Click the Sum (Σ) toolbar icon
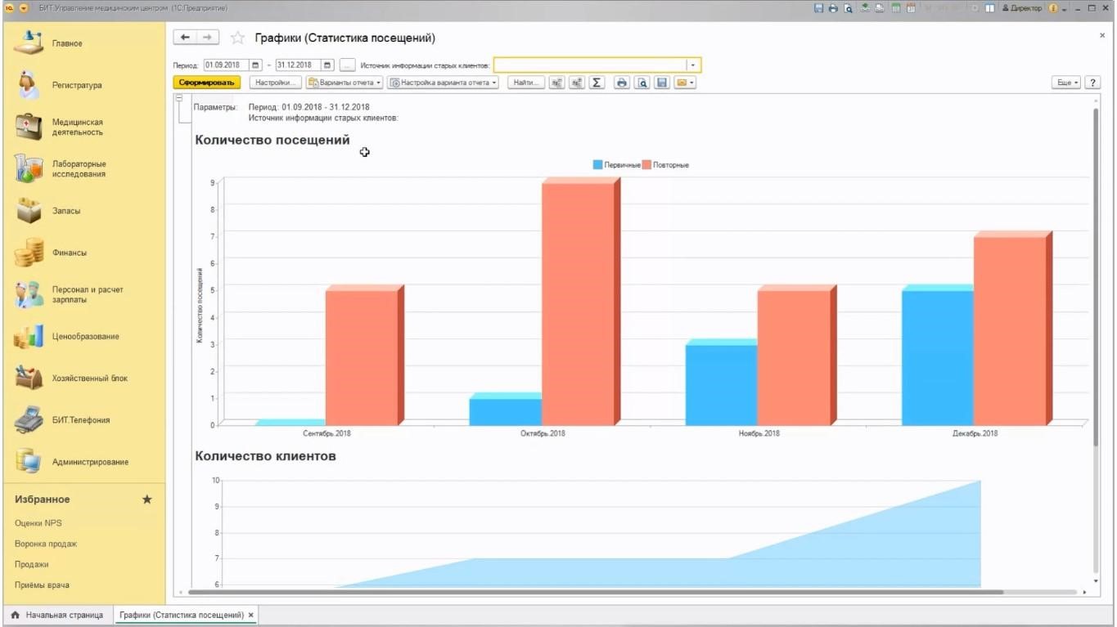1117x627 pixels. (597, 83)
